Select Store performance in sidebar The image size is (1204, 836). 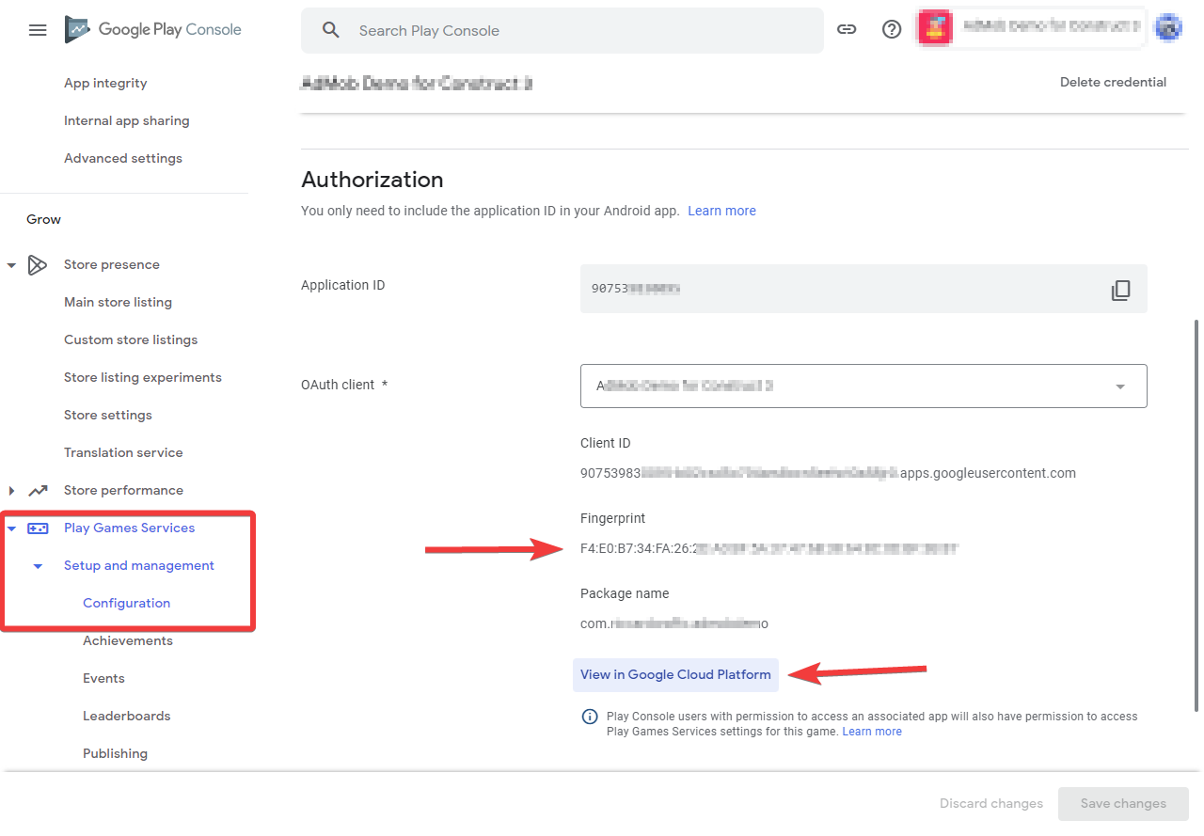pyautogui.click(x=123, y=490)
